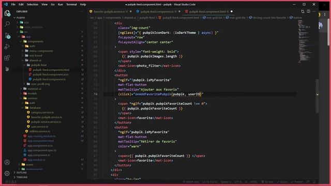The height and width of the screenshot is (186, 331).
Task: Click the pubpik-feed.component.scss file icon in Explorer
Action: pos(30,74)
